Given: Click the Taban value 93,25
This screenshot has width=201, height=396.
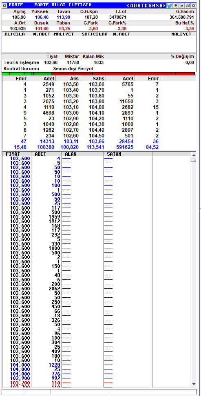Looking at the screenshot, I should click(65, 29).
